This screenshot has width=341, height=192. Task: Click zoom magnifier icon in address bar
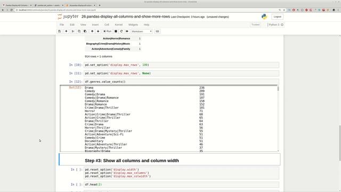pos(280,10)
